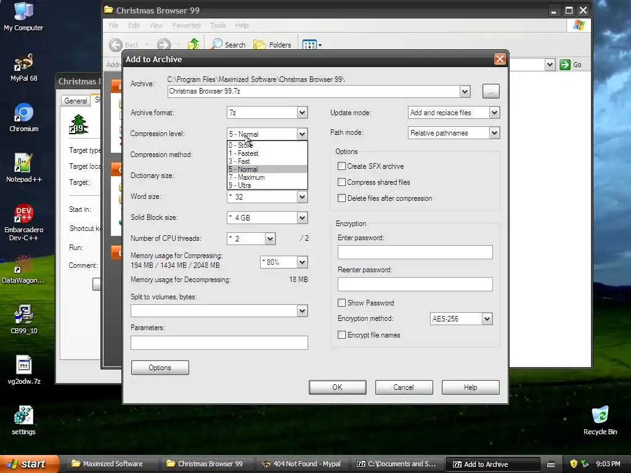The width and height of the screenshot is (631, 473).
Task: Select 9 - Ultra compression level
Action: [267, 185]
